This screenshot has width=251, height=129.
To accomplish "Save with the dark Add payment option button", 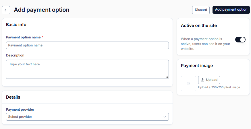I will click(231, 10).
